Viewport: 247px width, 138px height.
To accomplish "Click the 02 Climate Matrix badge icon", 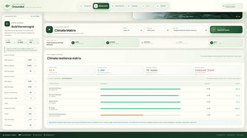I will point(49,30).
